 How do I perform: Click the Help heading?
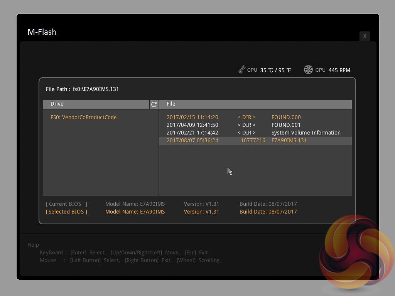click(33, 245)
